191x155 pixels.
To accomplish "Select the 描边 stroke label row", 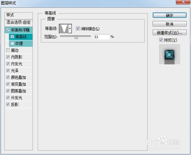I will pos(18,50).
